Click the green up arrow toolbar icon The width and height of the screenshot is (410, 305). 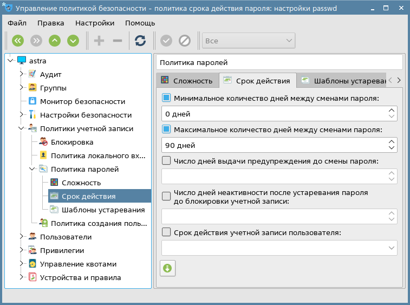point(55,41)
